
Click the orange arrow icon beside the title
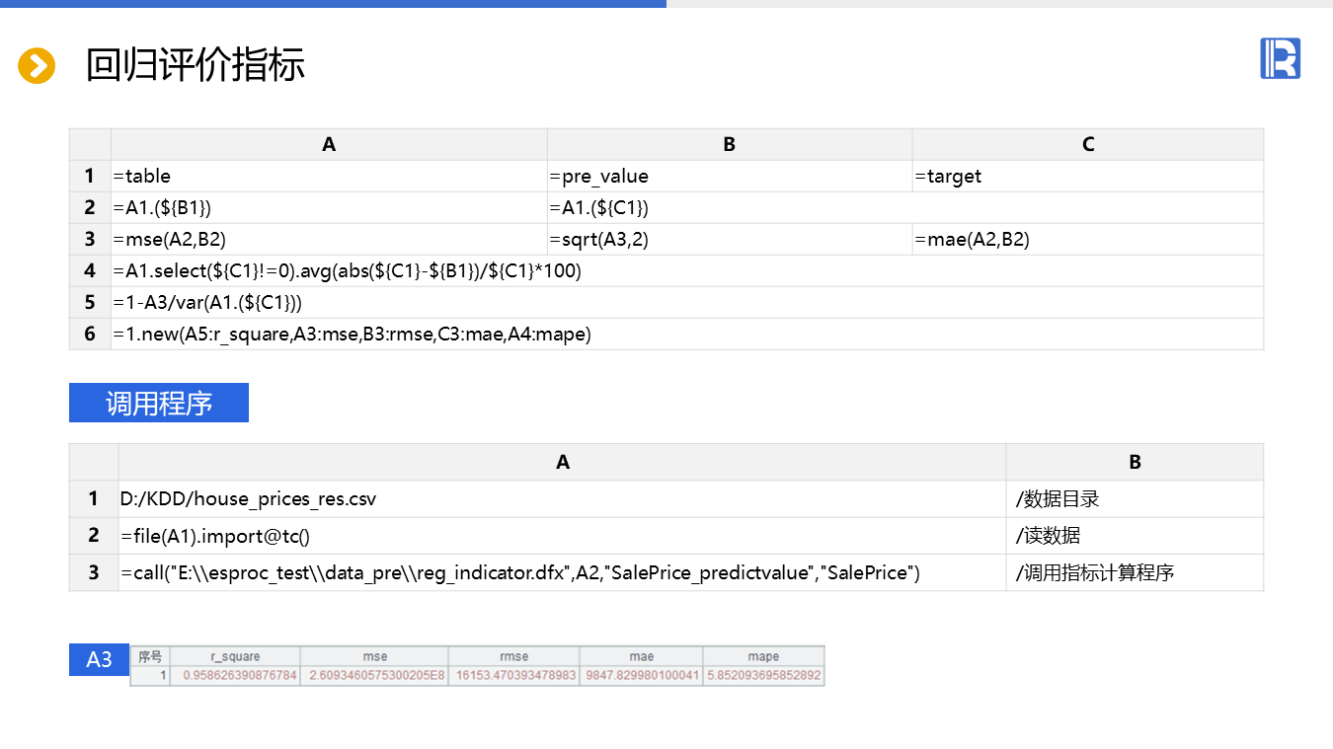[x=37, y=66]
